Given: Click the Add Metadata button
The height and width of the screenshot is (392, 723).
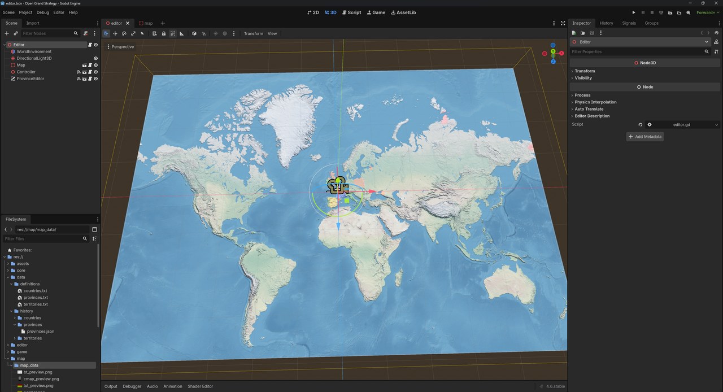Looking at the screenshot, I should click(644, 136).
